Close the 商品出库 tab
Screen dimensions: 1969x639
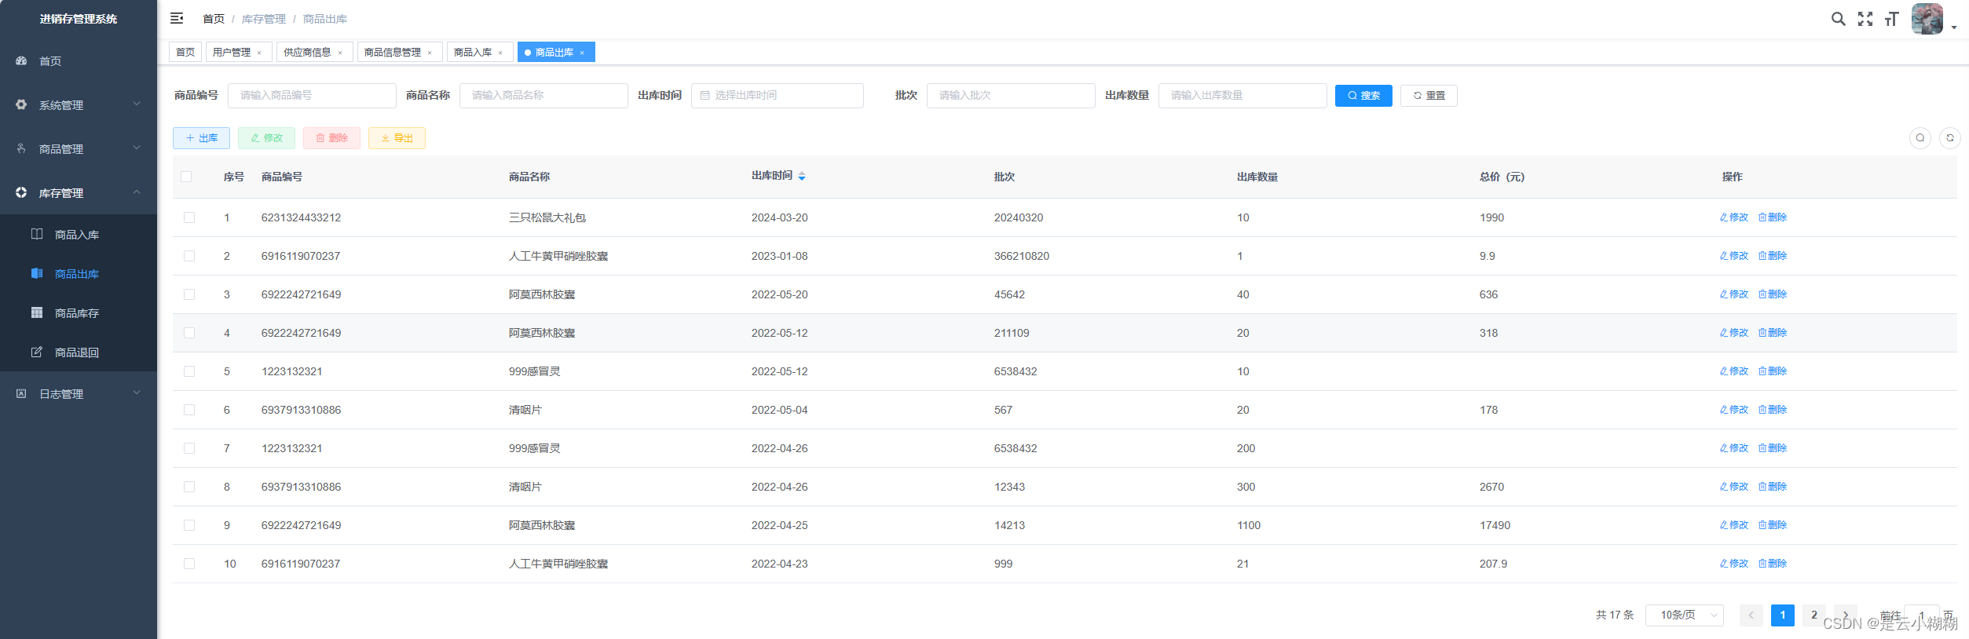pyautogui.click(x=582, y=53)
